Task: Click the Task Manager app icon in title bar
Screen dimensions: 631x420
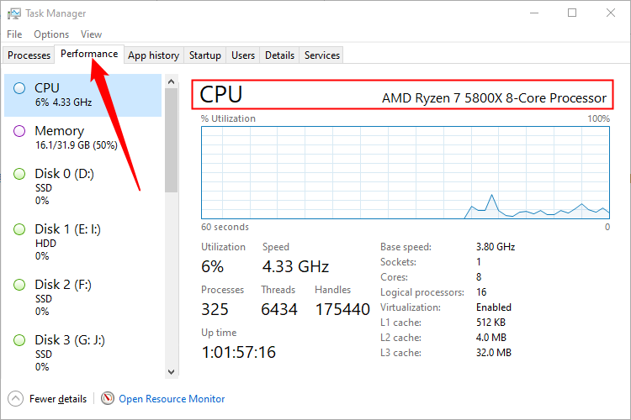Action: click(x=13, y=13)
